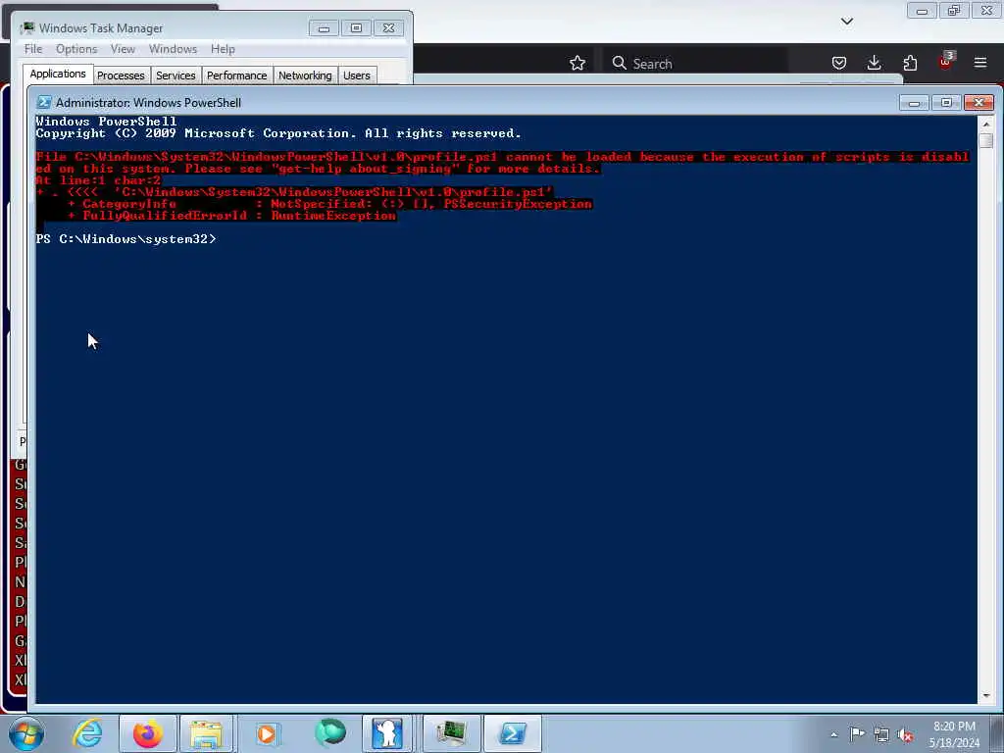This screenshot has height=753, width=1004.
Task: Open Task Manager File menu
Action: 32,49
